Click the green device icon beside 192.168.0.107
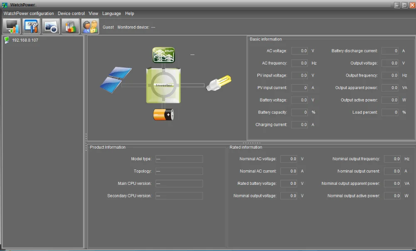 (x=7, y=40)
